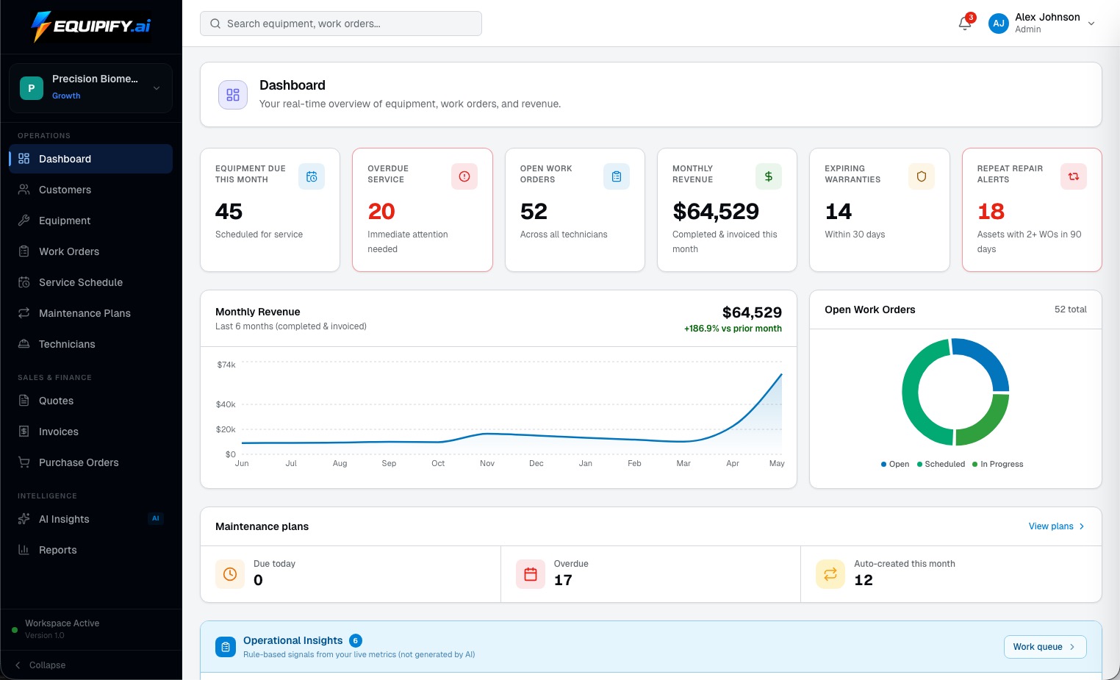Open the Alex Johnson account dropdown

pyautogui.click(x=1042, y=24)
